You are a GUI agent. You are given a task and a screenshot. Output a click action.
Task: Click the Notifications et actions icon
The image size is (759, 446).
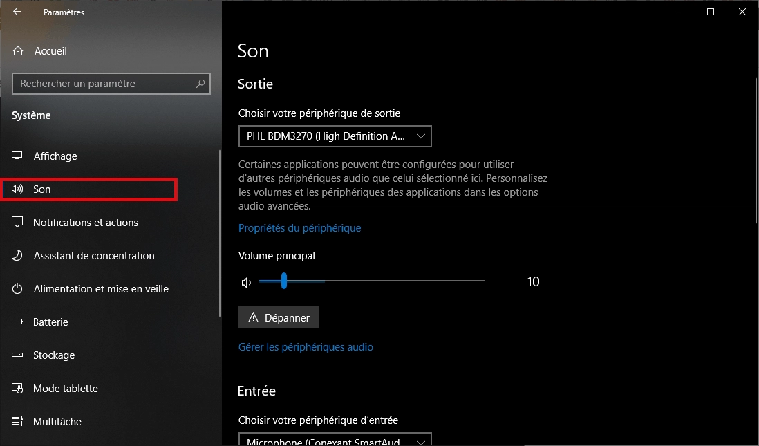pos(18,223)
